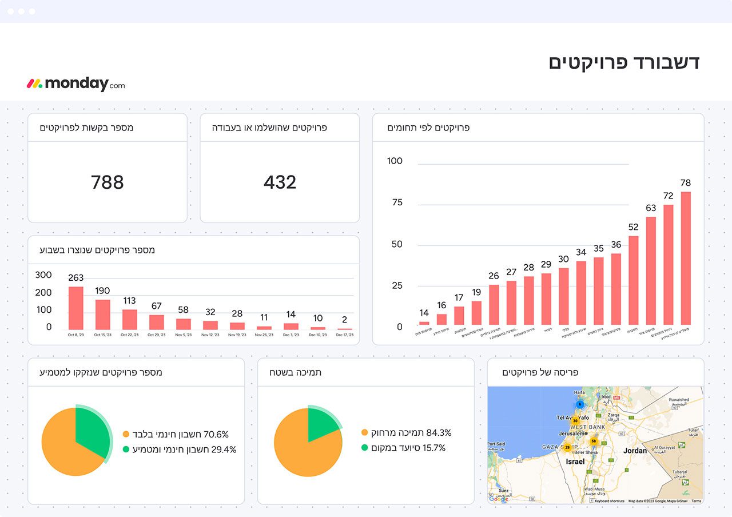732x517 pixels.
Task: Select the Oct 15, '23 bar valued 190
Action: click(x=102, y=314)
